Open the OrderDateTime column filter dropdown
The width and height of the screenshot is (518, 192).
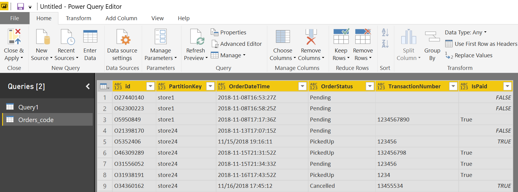pyautogui.click(x=302, y=86)
